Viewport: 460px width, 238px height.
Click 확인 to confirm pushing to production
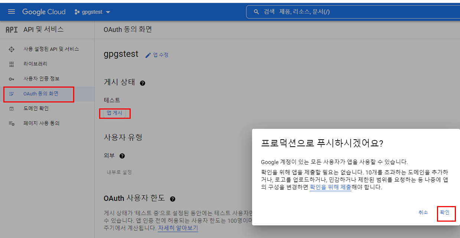tap(445, 212)
